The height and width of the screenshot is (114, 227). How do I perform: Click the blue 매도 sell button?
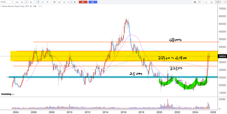point(93,2)
